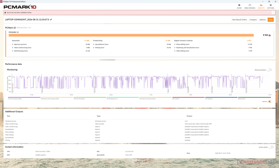The height and width of the screenshot is (168, 279).
Task: Click the Essentials score value 11 208
Action: point(87,40)
